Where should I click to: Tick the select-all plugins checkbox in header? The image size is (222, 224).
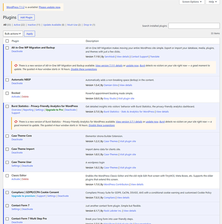pos(7,41)
